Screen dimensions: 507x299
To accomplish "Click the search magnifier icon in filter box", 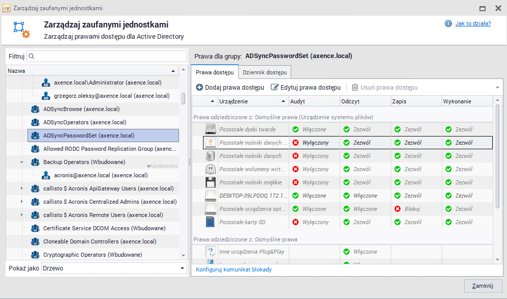I will click(31, 57).
